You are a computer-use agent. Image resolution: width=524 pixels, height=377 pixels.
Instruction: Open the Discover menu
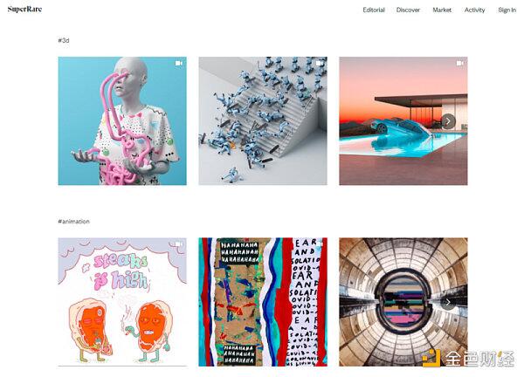[x=408, y=10]
